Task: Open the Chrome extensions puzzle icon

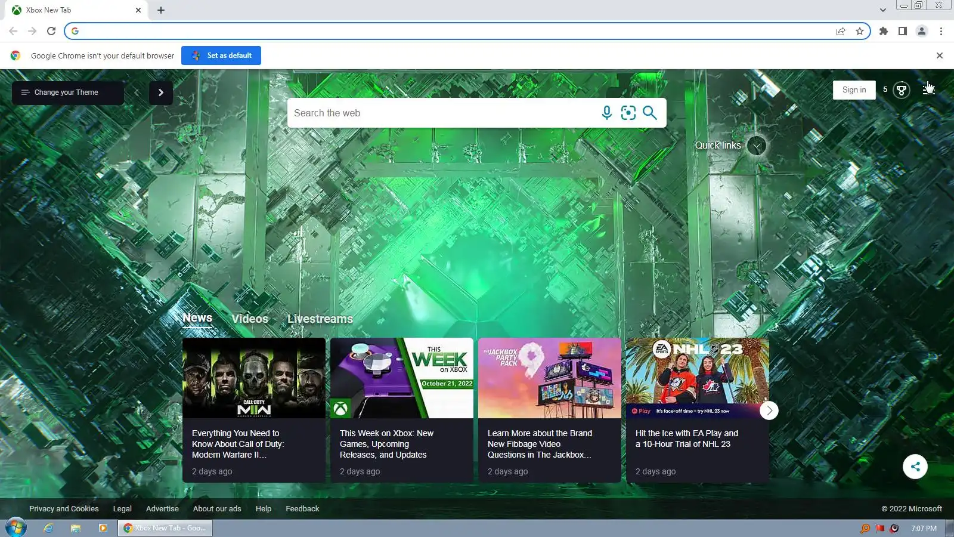Action: click(884, 31)
